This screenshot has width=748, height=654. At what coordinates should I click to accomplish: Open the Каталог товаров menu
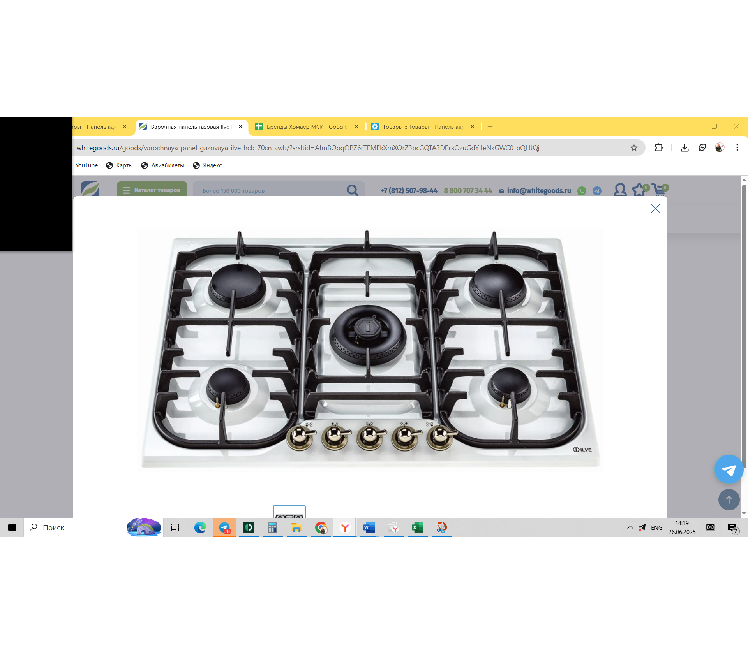click(152, 190)
